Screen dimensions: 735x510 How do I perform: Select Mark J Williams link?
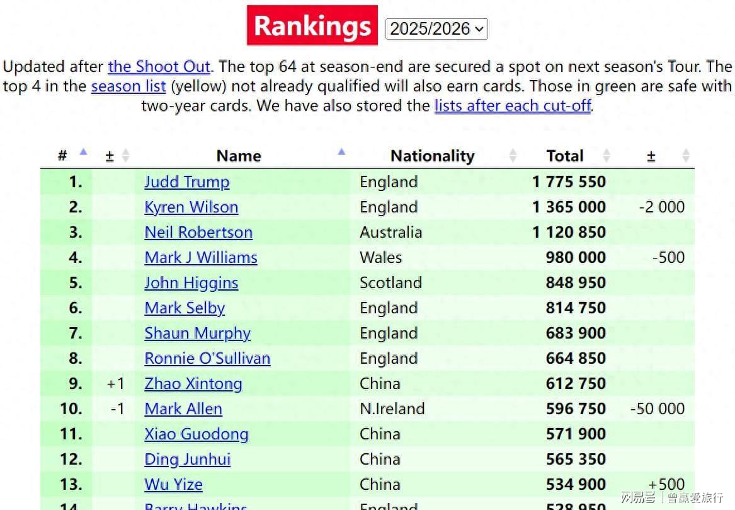[200, 258]
